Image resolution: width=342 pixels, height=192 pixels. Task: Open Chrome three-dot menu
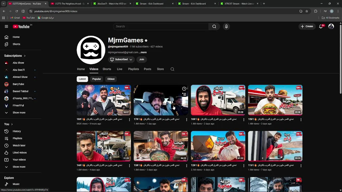coord(339,11)
